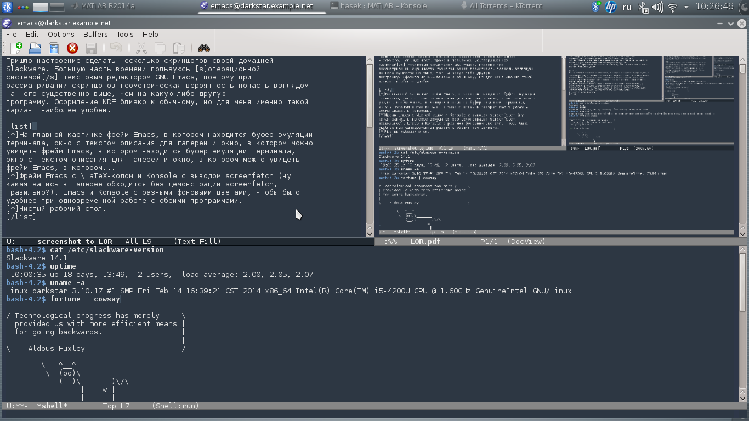The width and height of the screenshot is (749, 421).
Task: Open the File menu
Action: tap(11, 34)
